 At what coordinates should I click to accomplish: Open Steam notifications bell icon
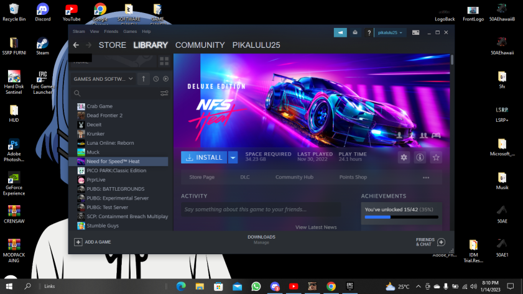pos(355,32)
